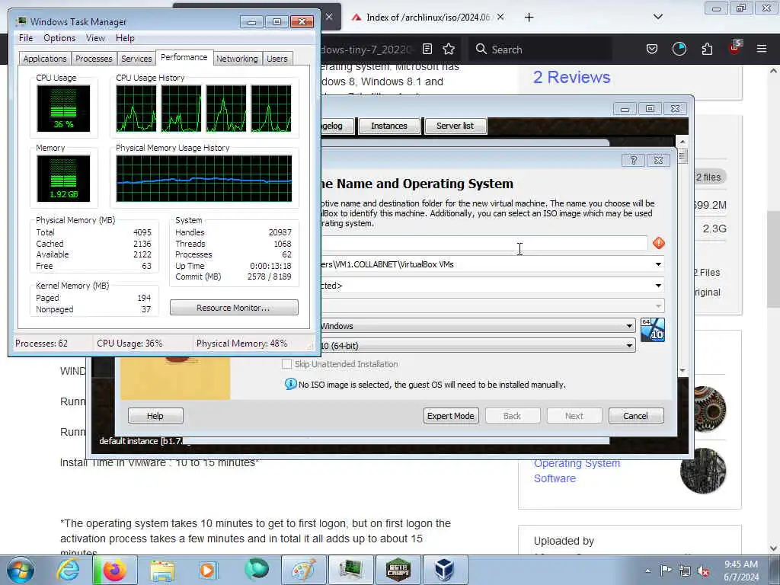Open Firefox Pocket save icon
Screen dimensions: 780x585
tap(652, 49)
